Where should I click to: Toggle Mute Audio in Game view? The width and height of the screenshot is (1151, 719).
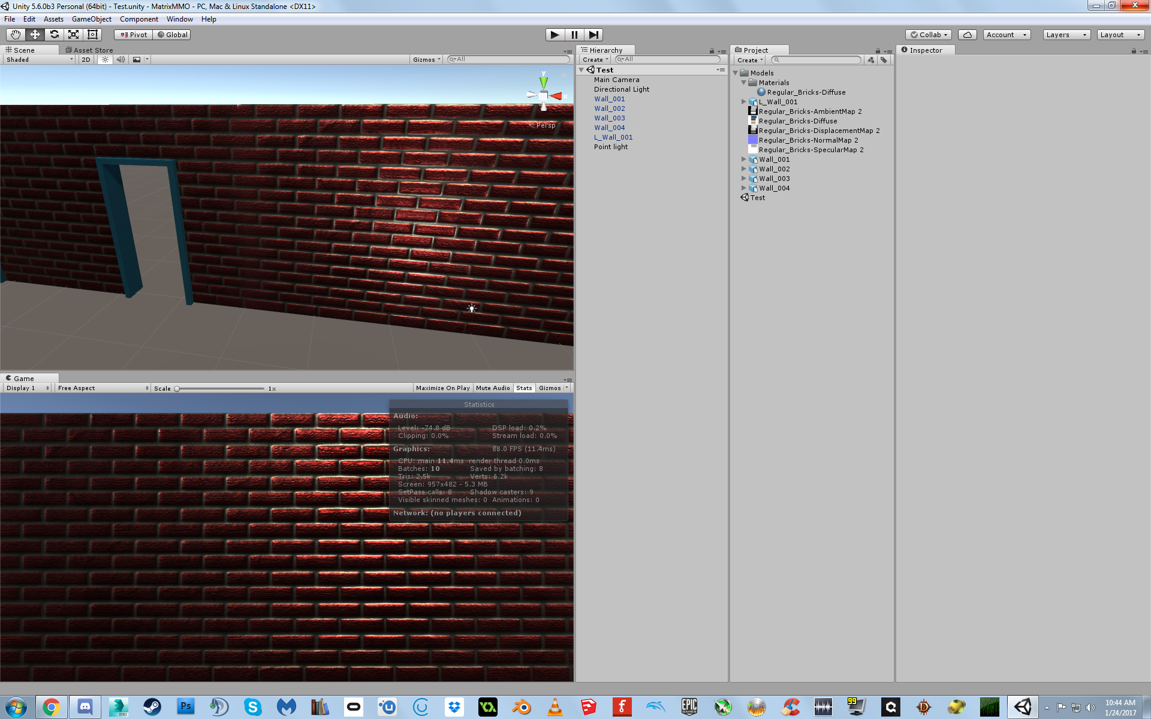click(x=493, y=388)
